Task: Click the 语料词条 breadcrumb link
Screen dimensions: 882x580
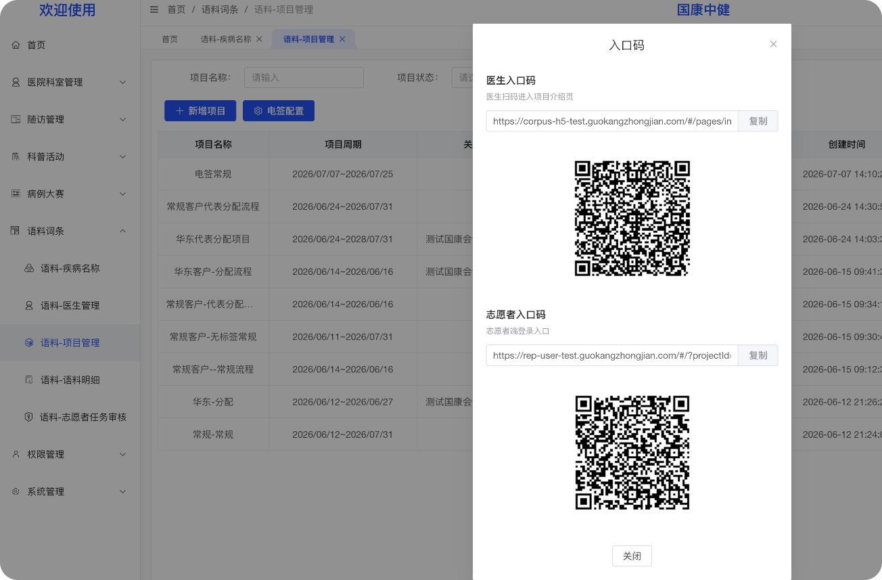Action: 220,9
